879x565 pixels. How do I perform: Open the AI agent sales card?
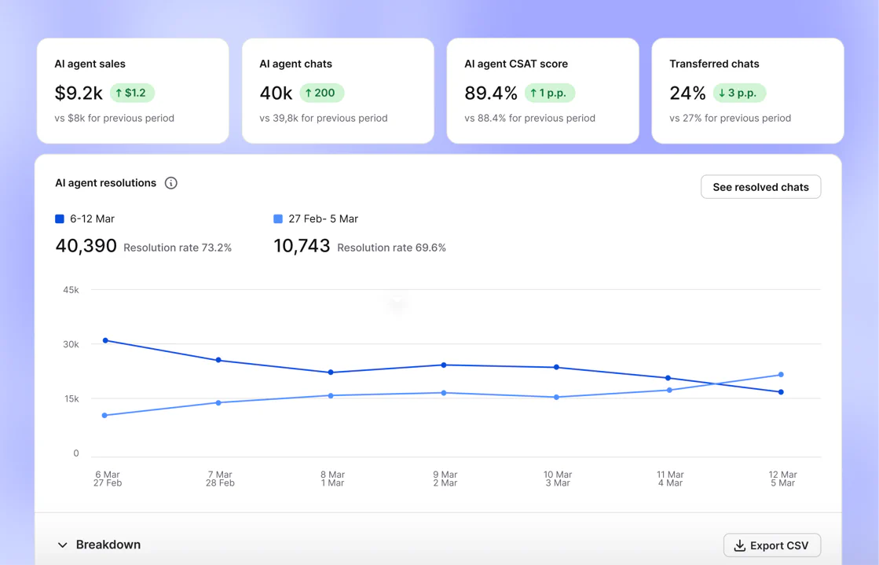click(133, 91)
